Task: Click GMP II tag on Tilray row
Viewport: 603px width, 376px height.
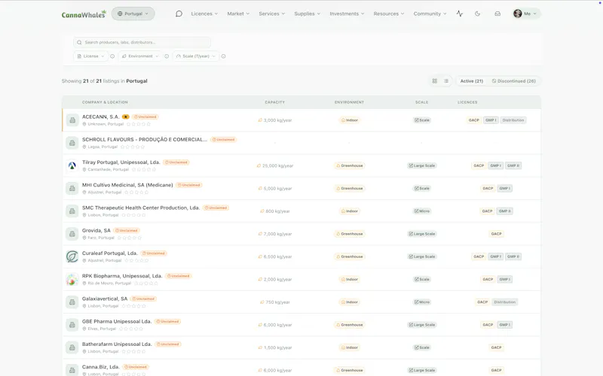Action: 513,165
